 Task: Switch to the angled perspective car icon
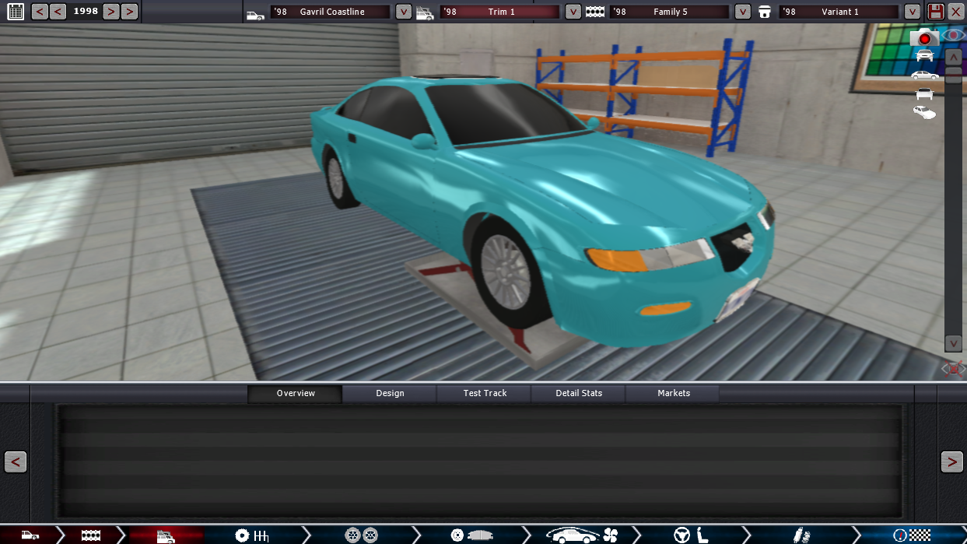pos(924,113)
